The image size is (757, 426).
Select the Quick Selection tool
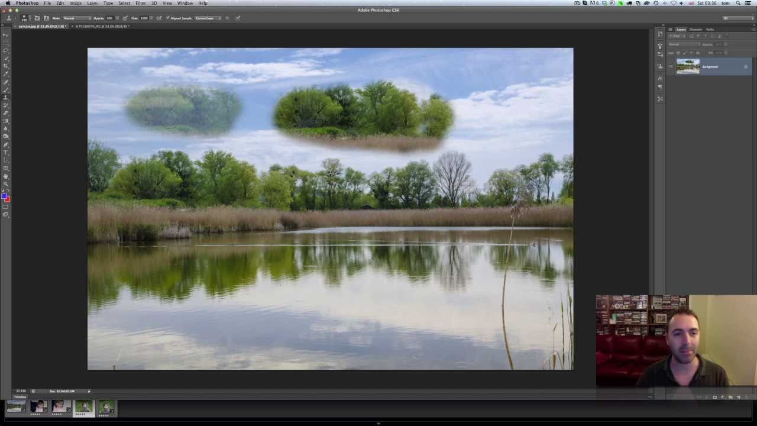tap(6, 59)
